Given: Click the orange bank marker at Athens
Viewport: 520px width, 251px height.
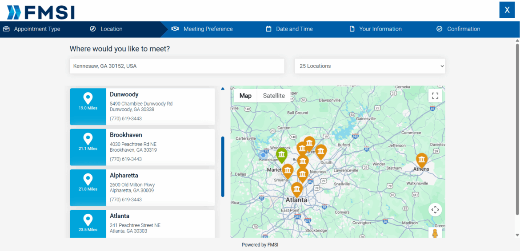Looking at the screenshot, I should coord(421,160).
